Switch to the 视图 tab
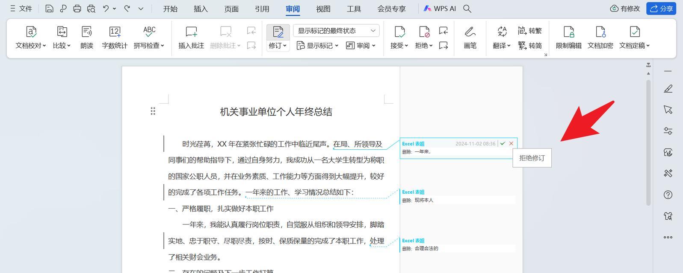The height and width of the screenshot is (273, 683). pos(323,9)
